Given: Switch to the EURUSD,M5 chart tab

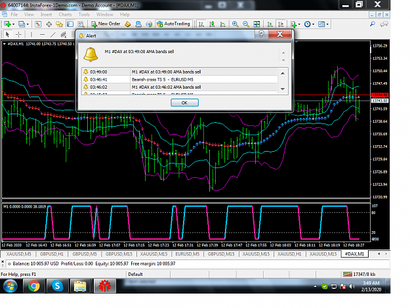Looking at the screenshot, I should (187, 254).
